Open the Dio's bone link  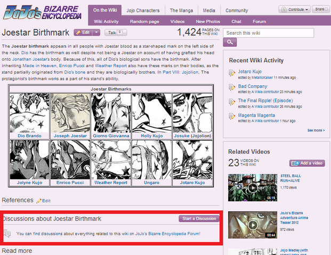pos(75,72)
